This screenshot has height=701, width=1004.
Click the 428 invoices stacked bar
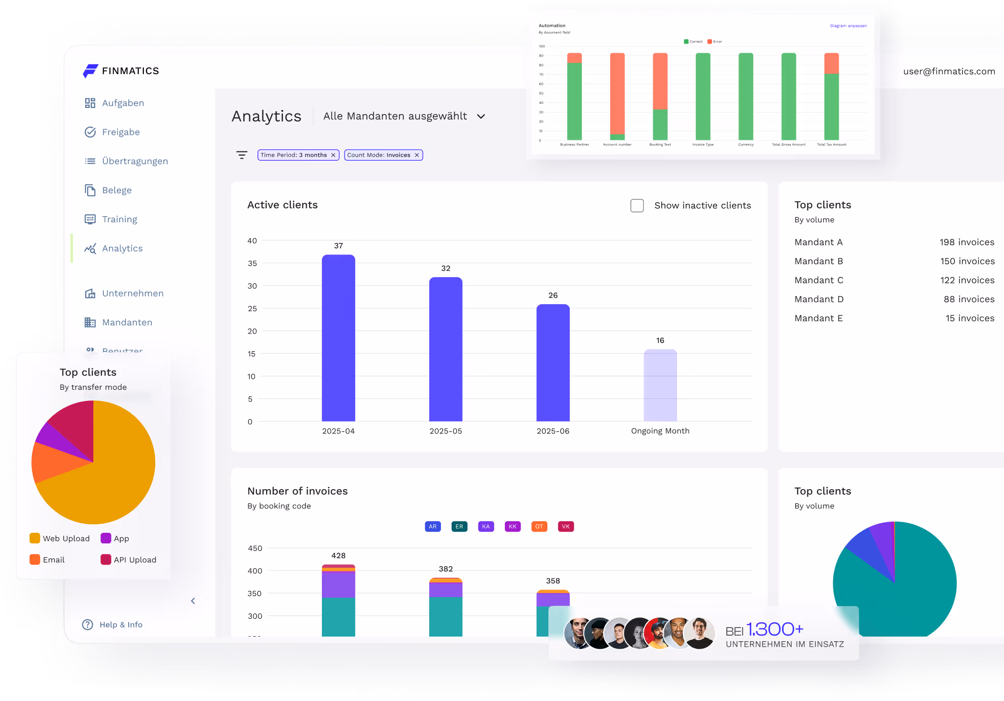pyautogui.click(x=339, y=601)
